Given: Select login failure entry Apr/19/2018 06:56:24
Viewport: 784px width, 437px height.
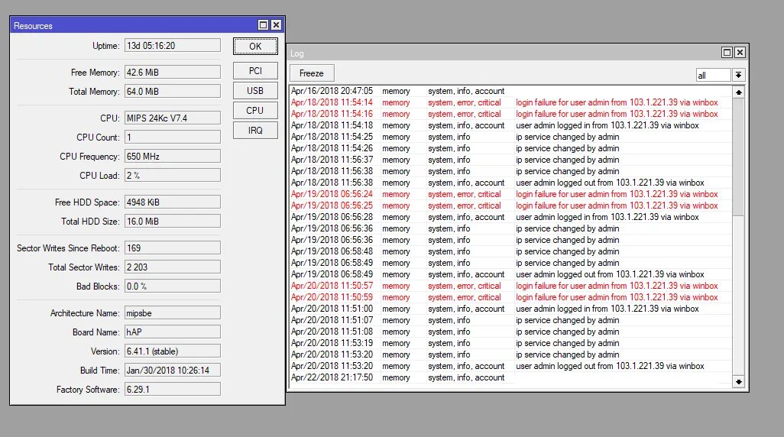Looking at the screenshot, I should pos(511,194).
